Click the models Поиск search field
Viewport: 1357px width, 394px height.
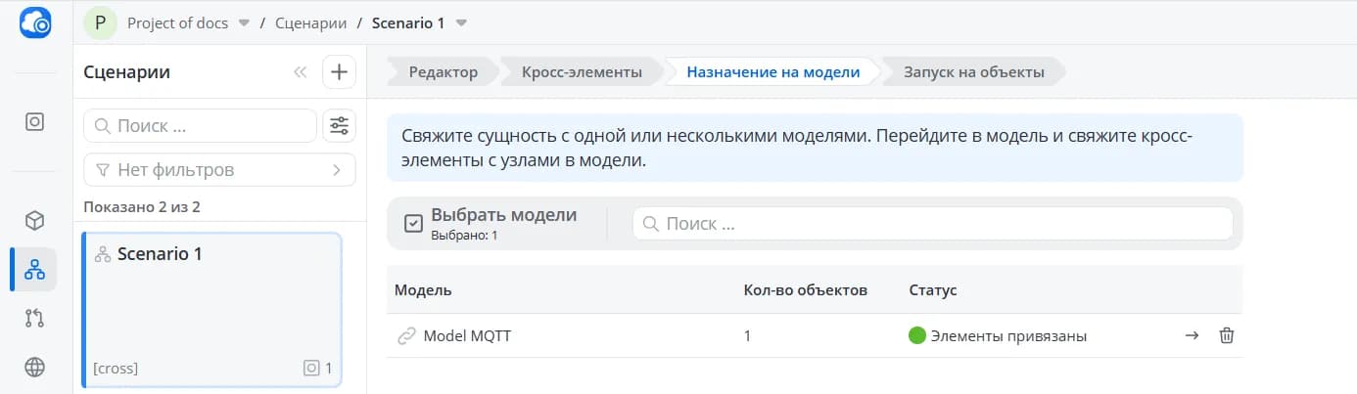(932, 224)
